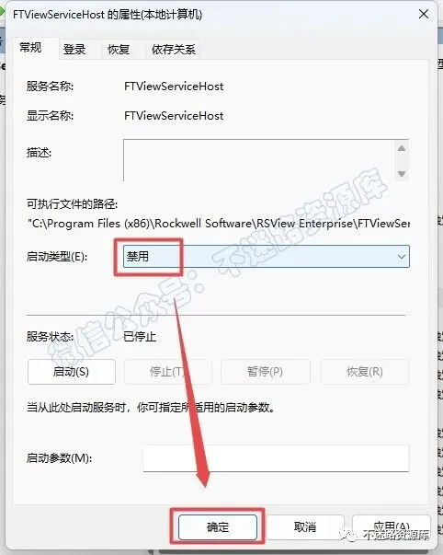Select the 常规 tab
Viewport: 443px width, 555px height.
(30, 48)
